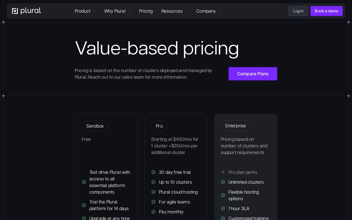Click the Pricing based on number of clusters text

(244, 146)
